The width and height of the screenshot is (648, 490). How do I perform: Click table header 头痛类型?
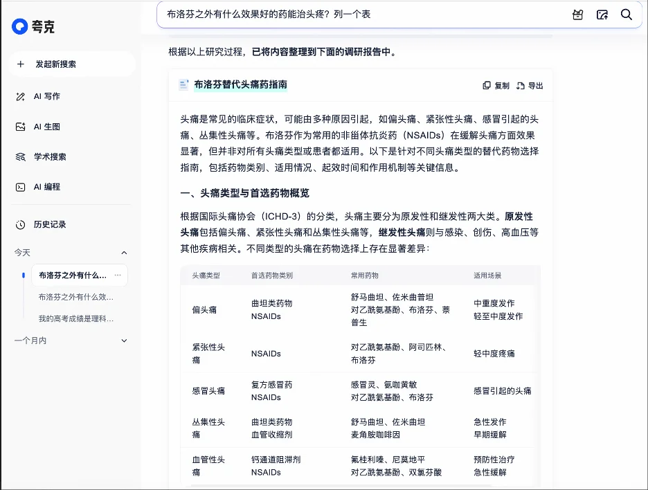click(x=206, y=275)
